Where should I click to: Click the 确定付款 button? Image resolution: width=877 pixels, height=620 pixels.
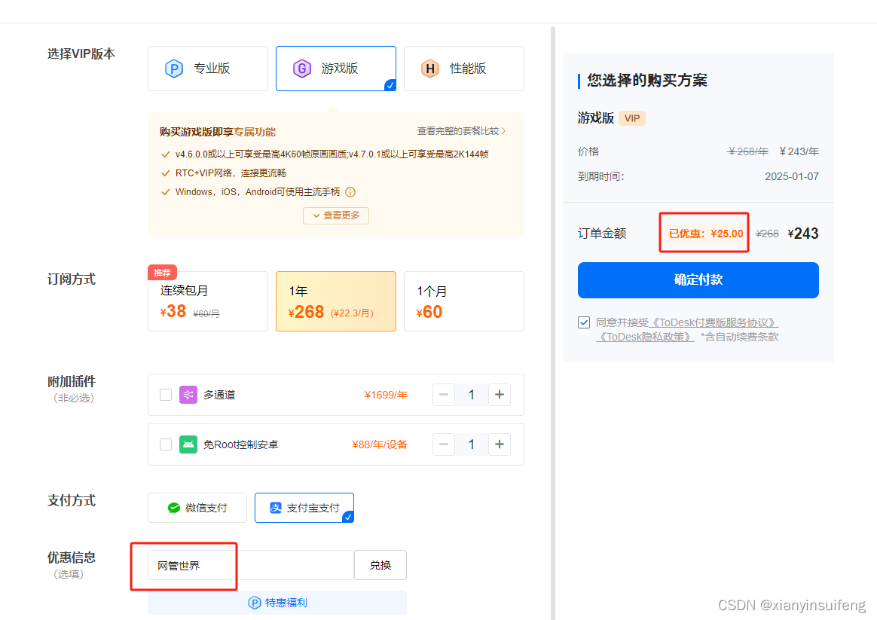(698, 280)
